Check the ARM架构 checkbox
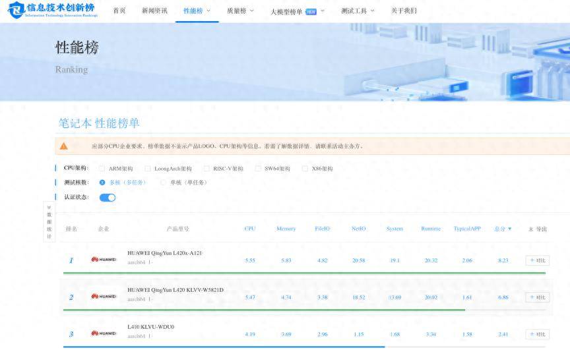Image resolution: width=570 pixels, height=350 pixels. (102, 169)
